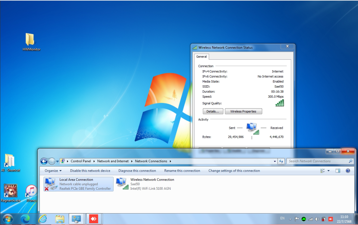Screen dimensions: 358x225
Task: Expand the address bar history dropdown
Action: click(x=275, y=161)
